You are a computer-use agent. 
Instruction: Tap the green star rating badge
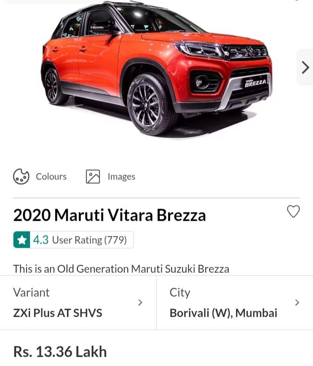click(22, 240)
